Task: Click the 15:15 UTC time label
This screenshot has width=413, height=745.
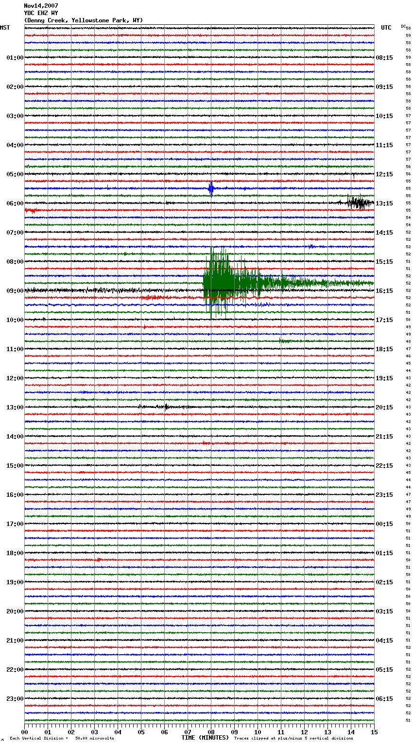Action: point(384,262)
